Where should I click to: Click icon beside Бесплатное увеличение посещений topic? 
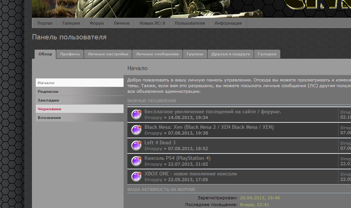coord(137,114)
